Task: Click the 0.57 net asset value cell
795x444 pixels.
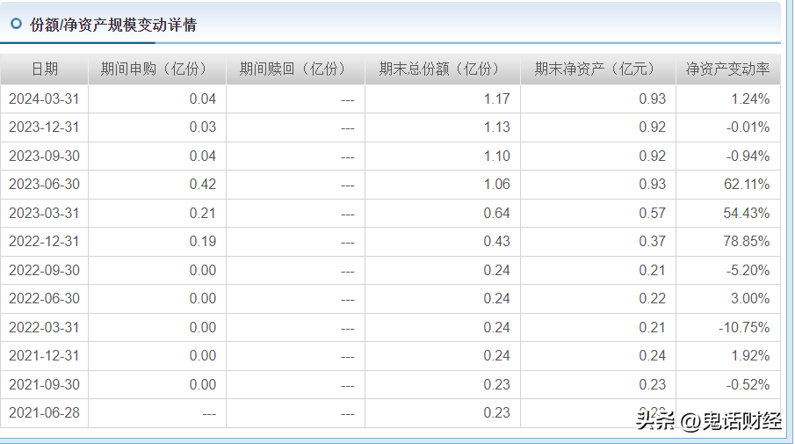Action: [x=652, y=213]
